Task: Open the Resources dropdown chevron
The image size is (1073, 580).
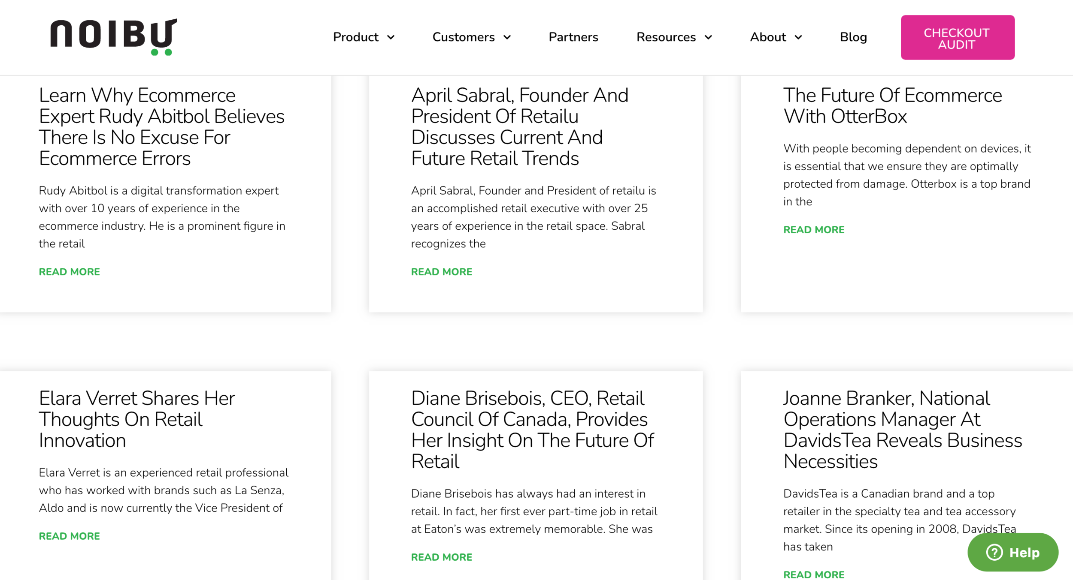Action: tap(709, 38)
